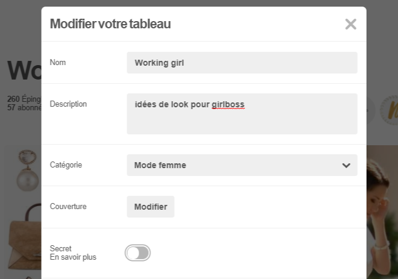
Task: Click the 57 abonnés follower count
Action: click(x=24, y=107)
